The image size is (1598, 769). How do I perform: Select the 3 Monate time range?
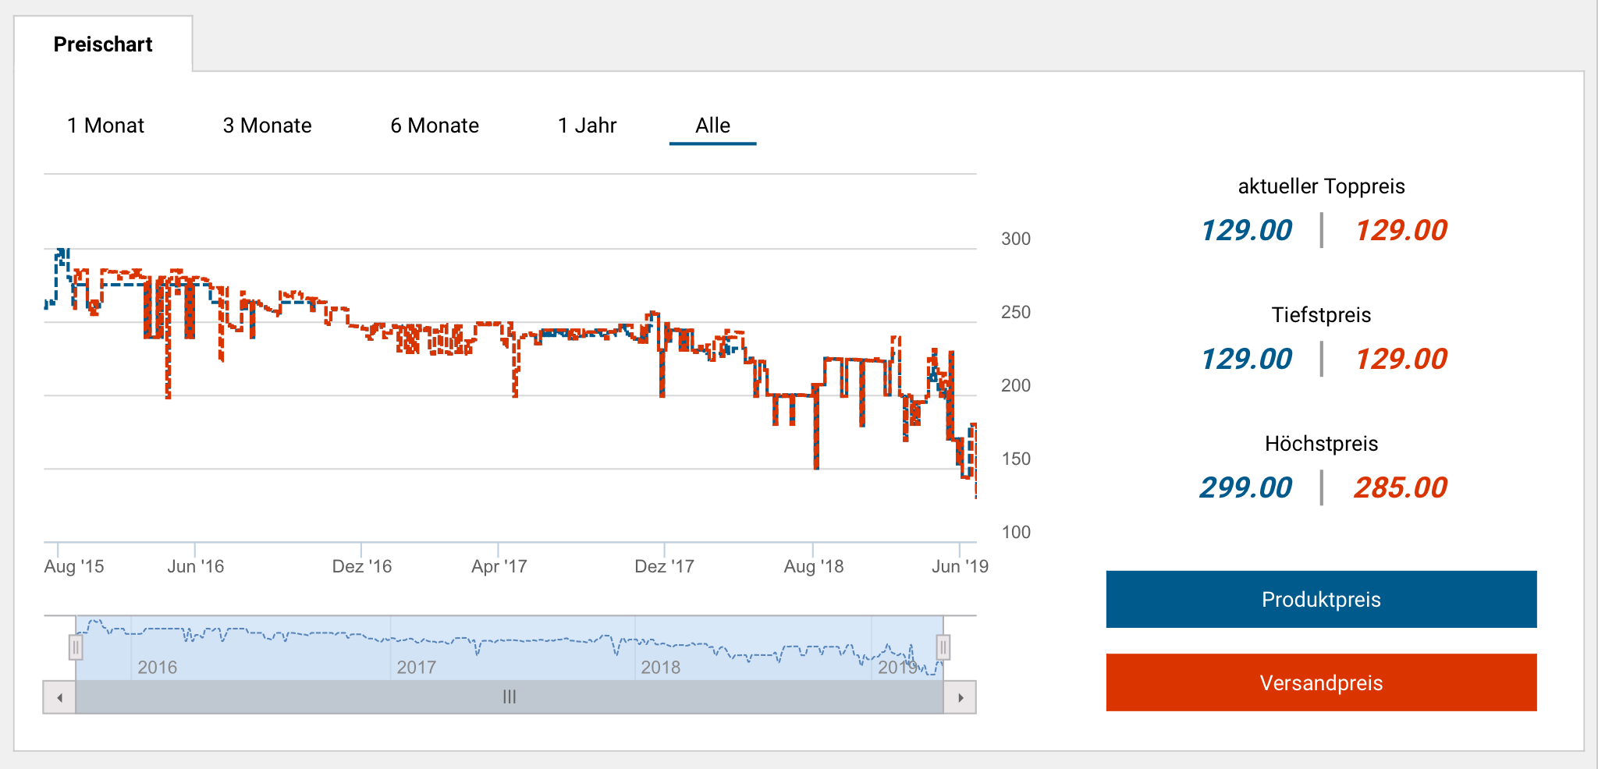pyautogui.click(x=267, y=126)
